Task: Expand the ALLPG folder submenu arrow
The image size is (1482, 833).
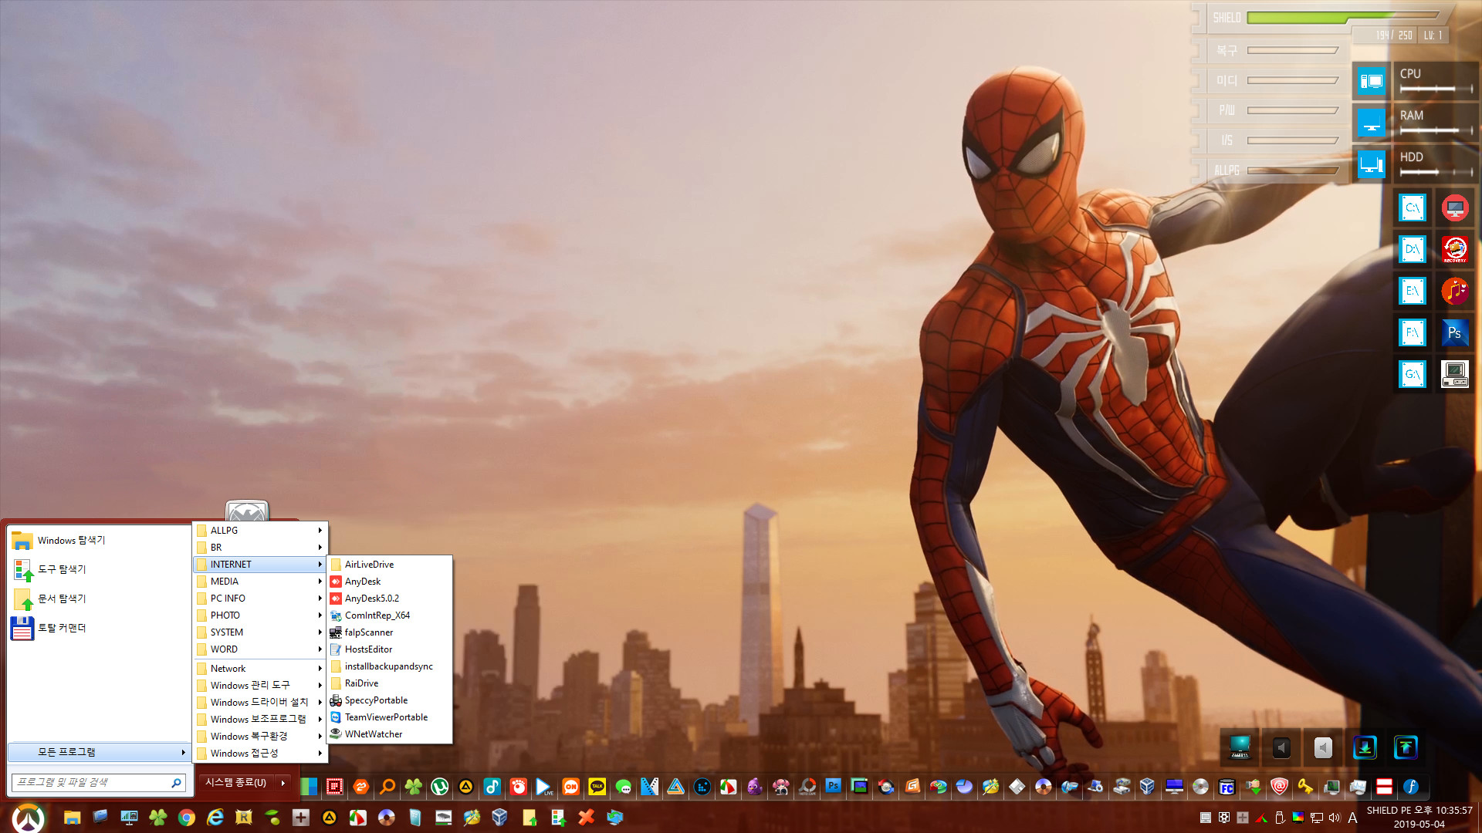Action: coord(320,531)
